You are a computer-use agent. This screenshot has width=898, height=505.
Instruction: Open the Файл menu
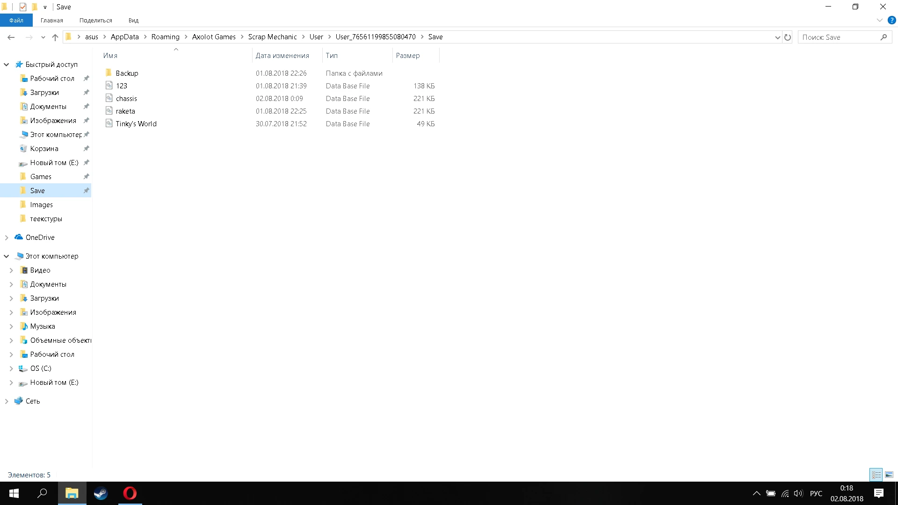coord(16,20)
